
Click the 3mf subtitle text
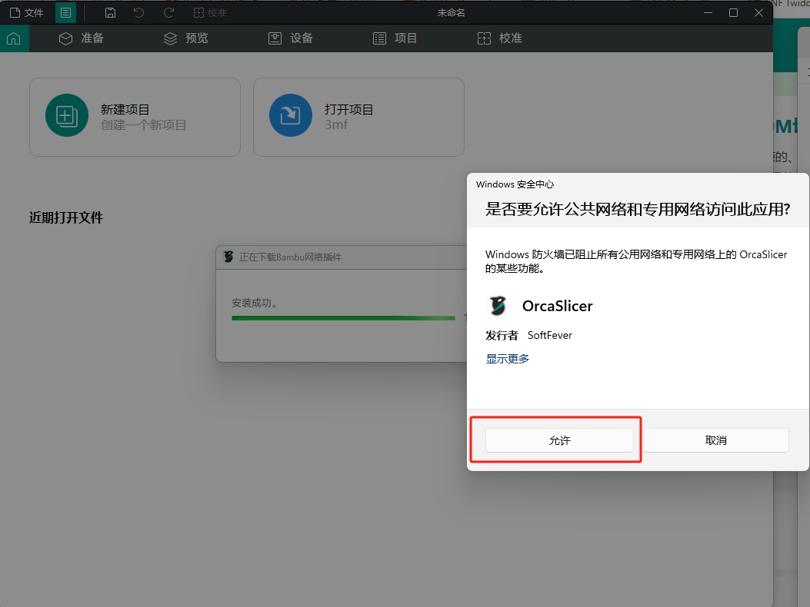pyautogui.click(x=336, y=124)
